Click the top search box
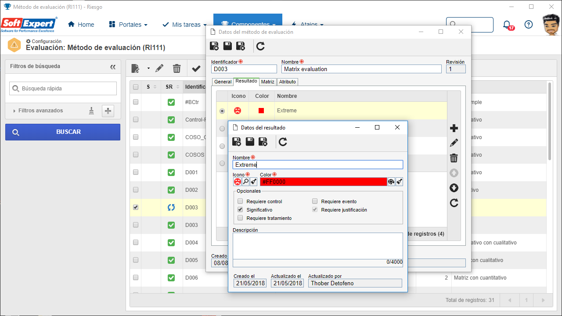The width and height of the screenshot is (562, 316). click(469, 25)
